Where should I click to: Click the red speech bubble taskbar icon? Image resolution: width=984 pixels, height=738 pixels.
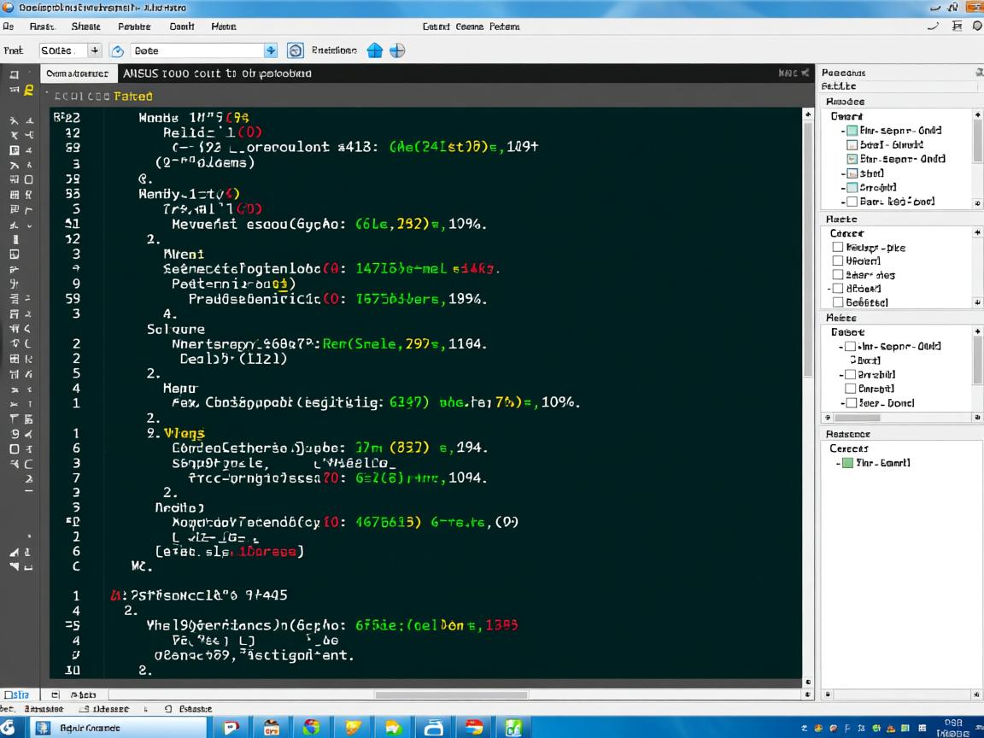(231, 727)
